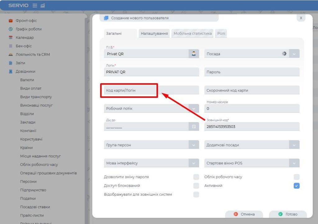Viewport: 318px width, 224px height.
Task: Open the calendar picker in Діє до field
Action: (194, 127)
